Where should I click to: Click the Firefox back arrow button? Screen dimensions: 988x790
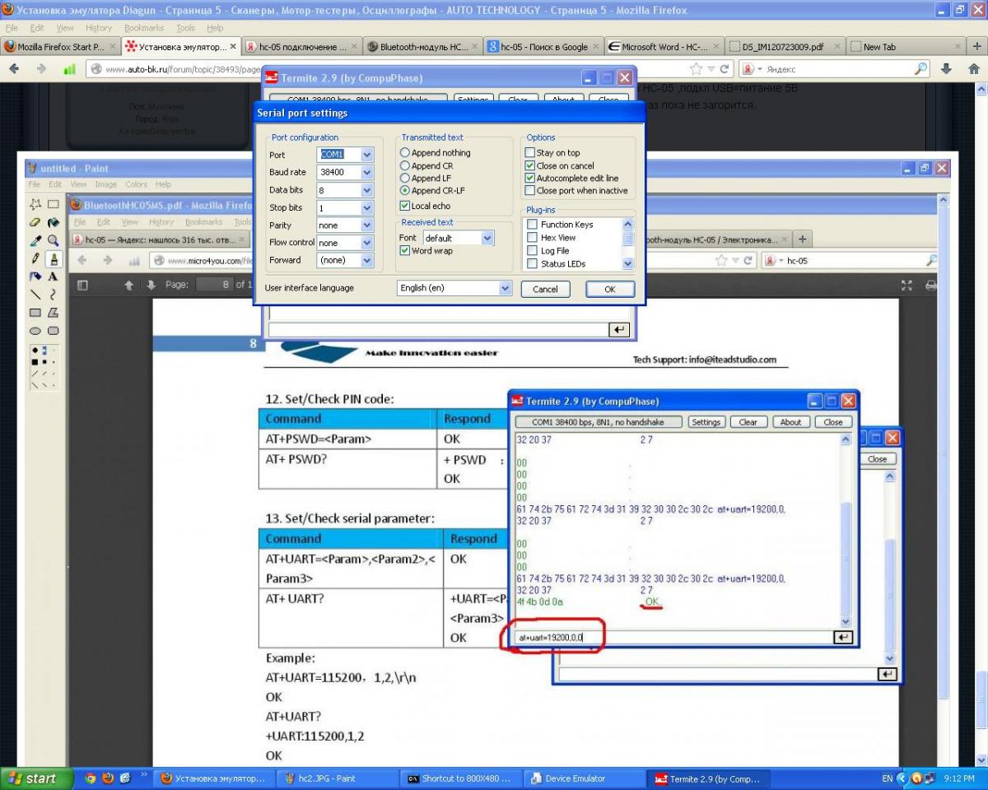(x=14, y=69)
